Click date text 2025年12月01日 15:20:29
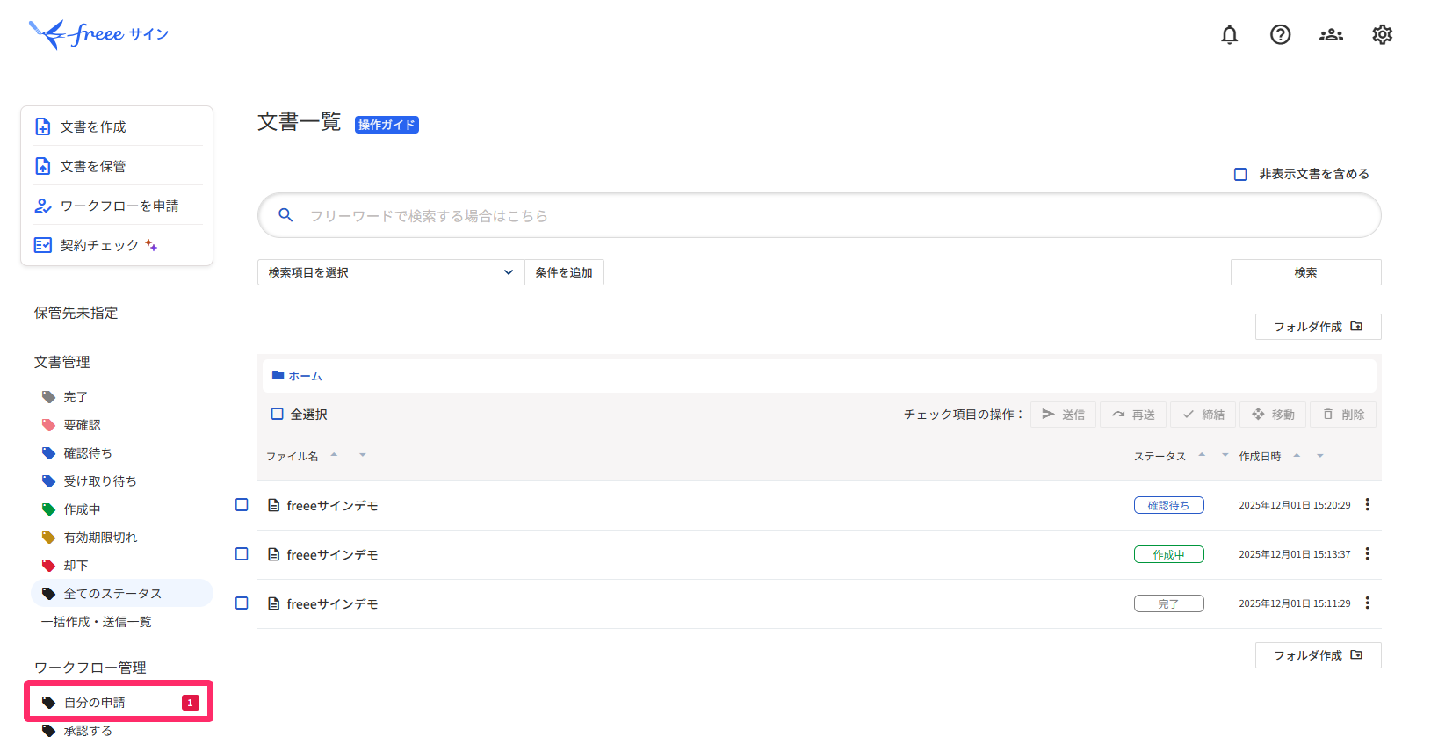1438x751 pixels. 1295,505
